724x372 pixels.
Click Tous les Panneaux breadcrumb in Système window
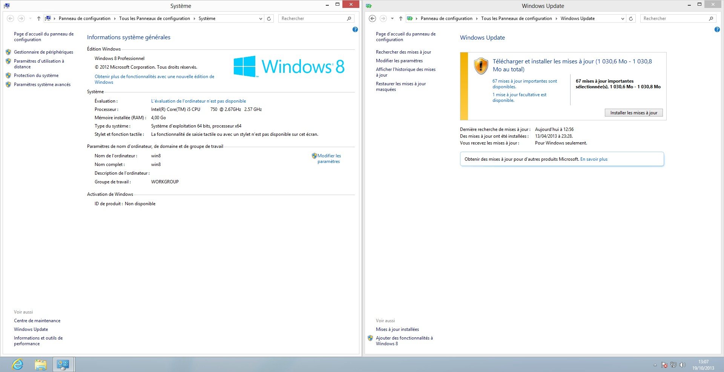tap(155, 18)
